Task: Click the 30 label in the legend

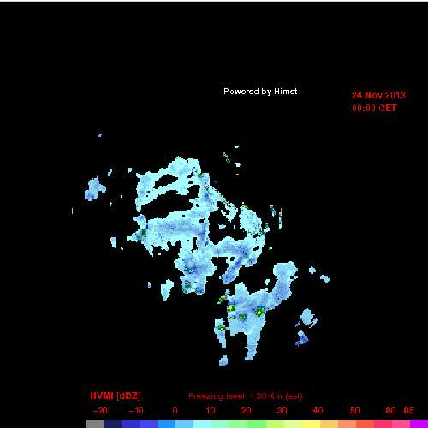Action: (x=282, y=411)
